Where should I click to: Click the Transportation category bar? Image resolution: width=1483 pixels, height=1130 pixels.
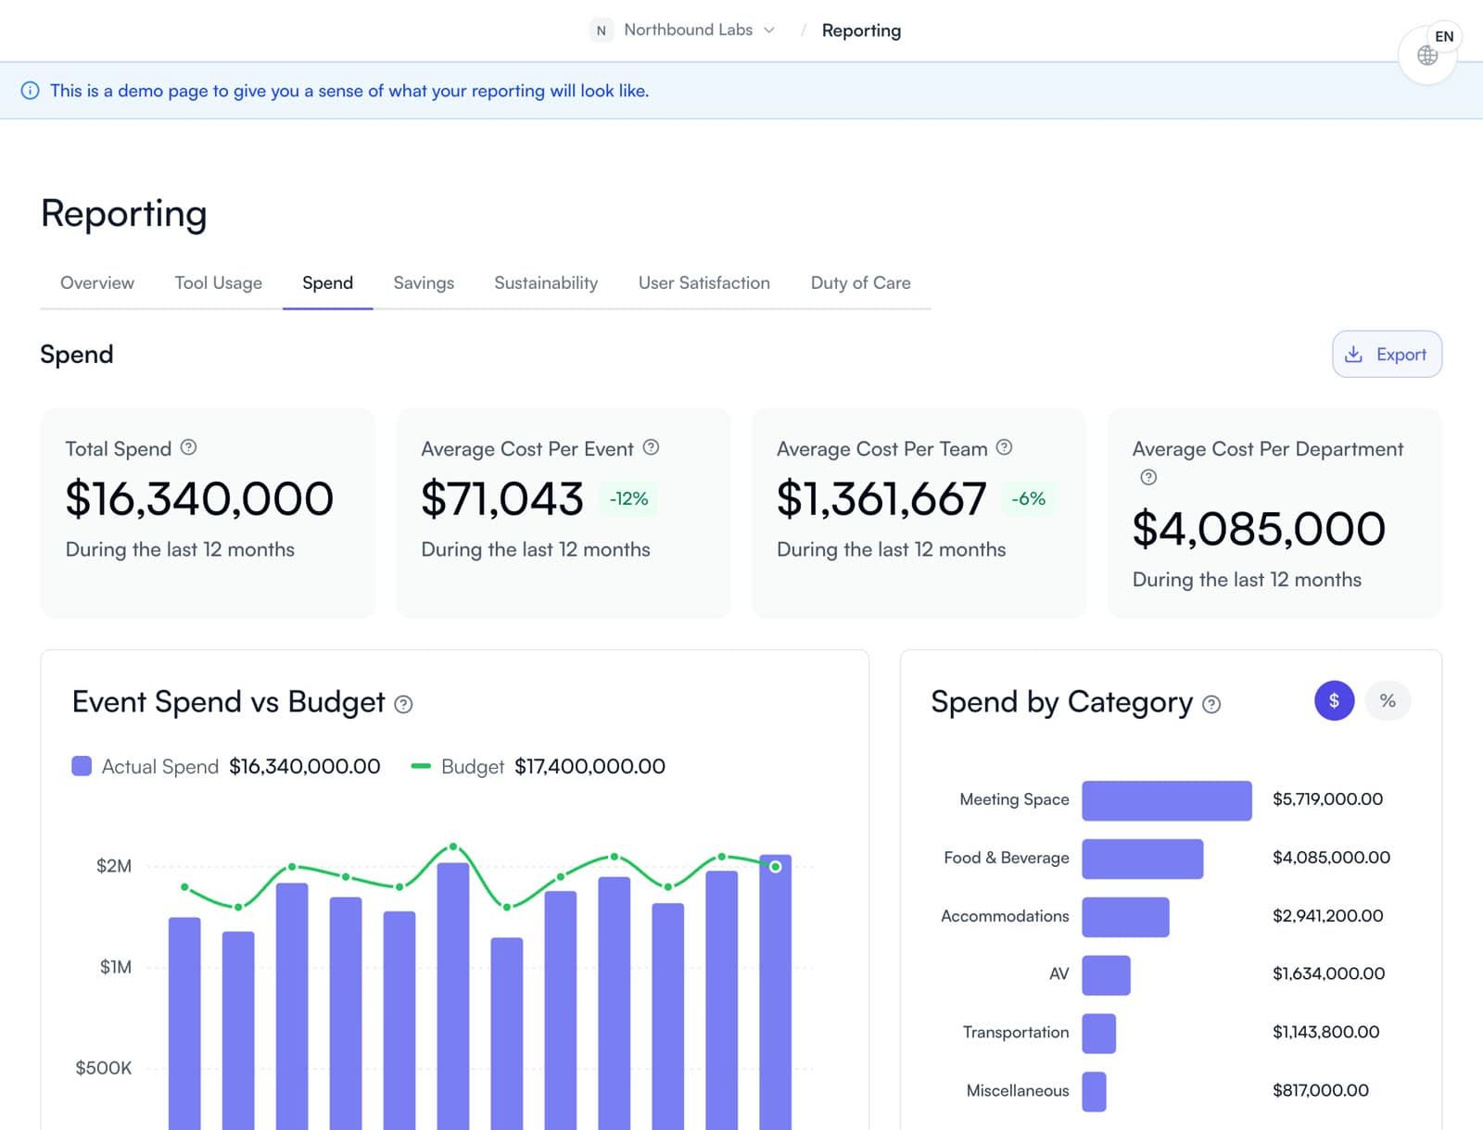tap(1098, 1034)
